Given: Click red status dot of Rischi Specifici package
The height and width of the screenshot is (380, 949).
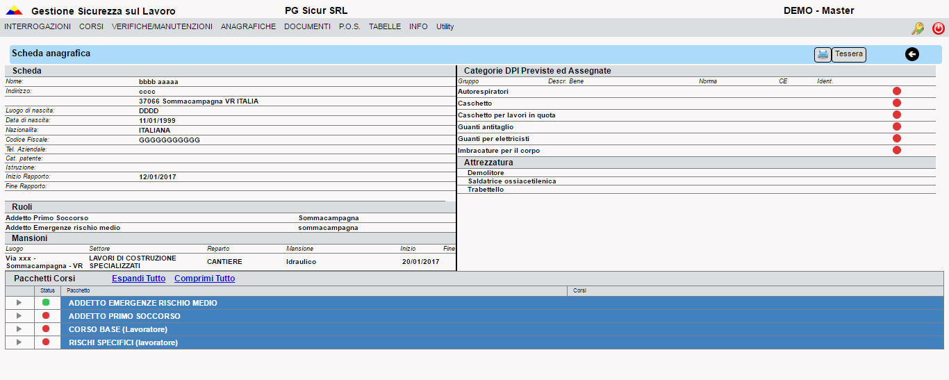Looking at the screenshot, I should coord(46,342).
